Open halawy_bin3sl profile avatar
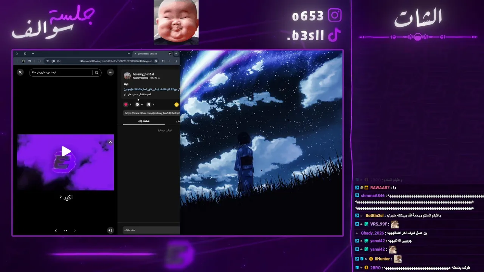The height and width of the screenshot is (272, 484). [127, 76]
